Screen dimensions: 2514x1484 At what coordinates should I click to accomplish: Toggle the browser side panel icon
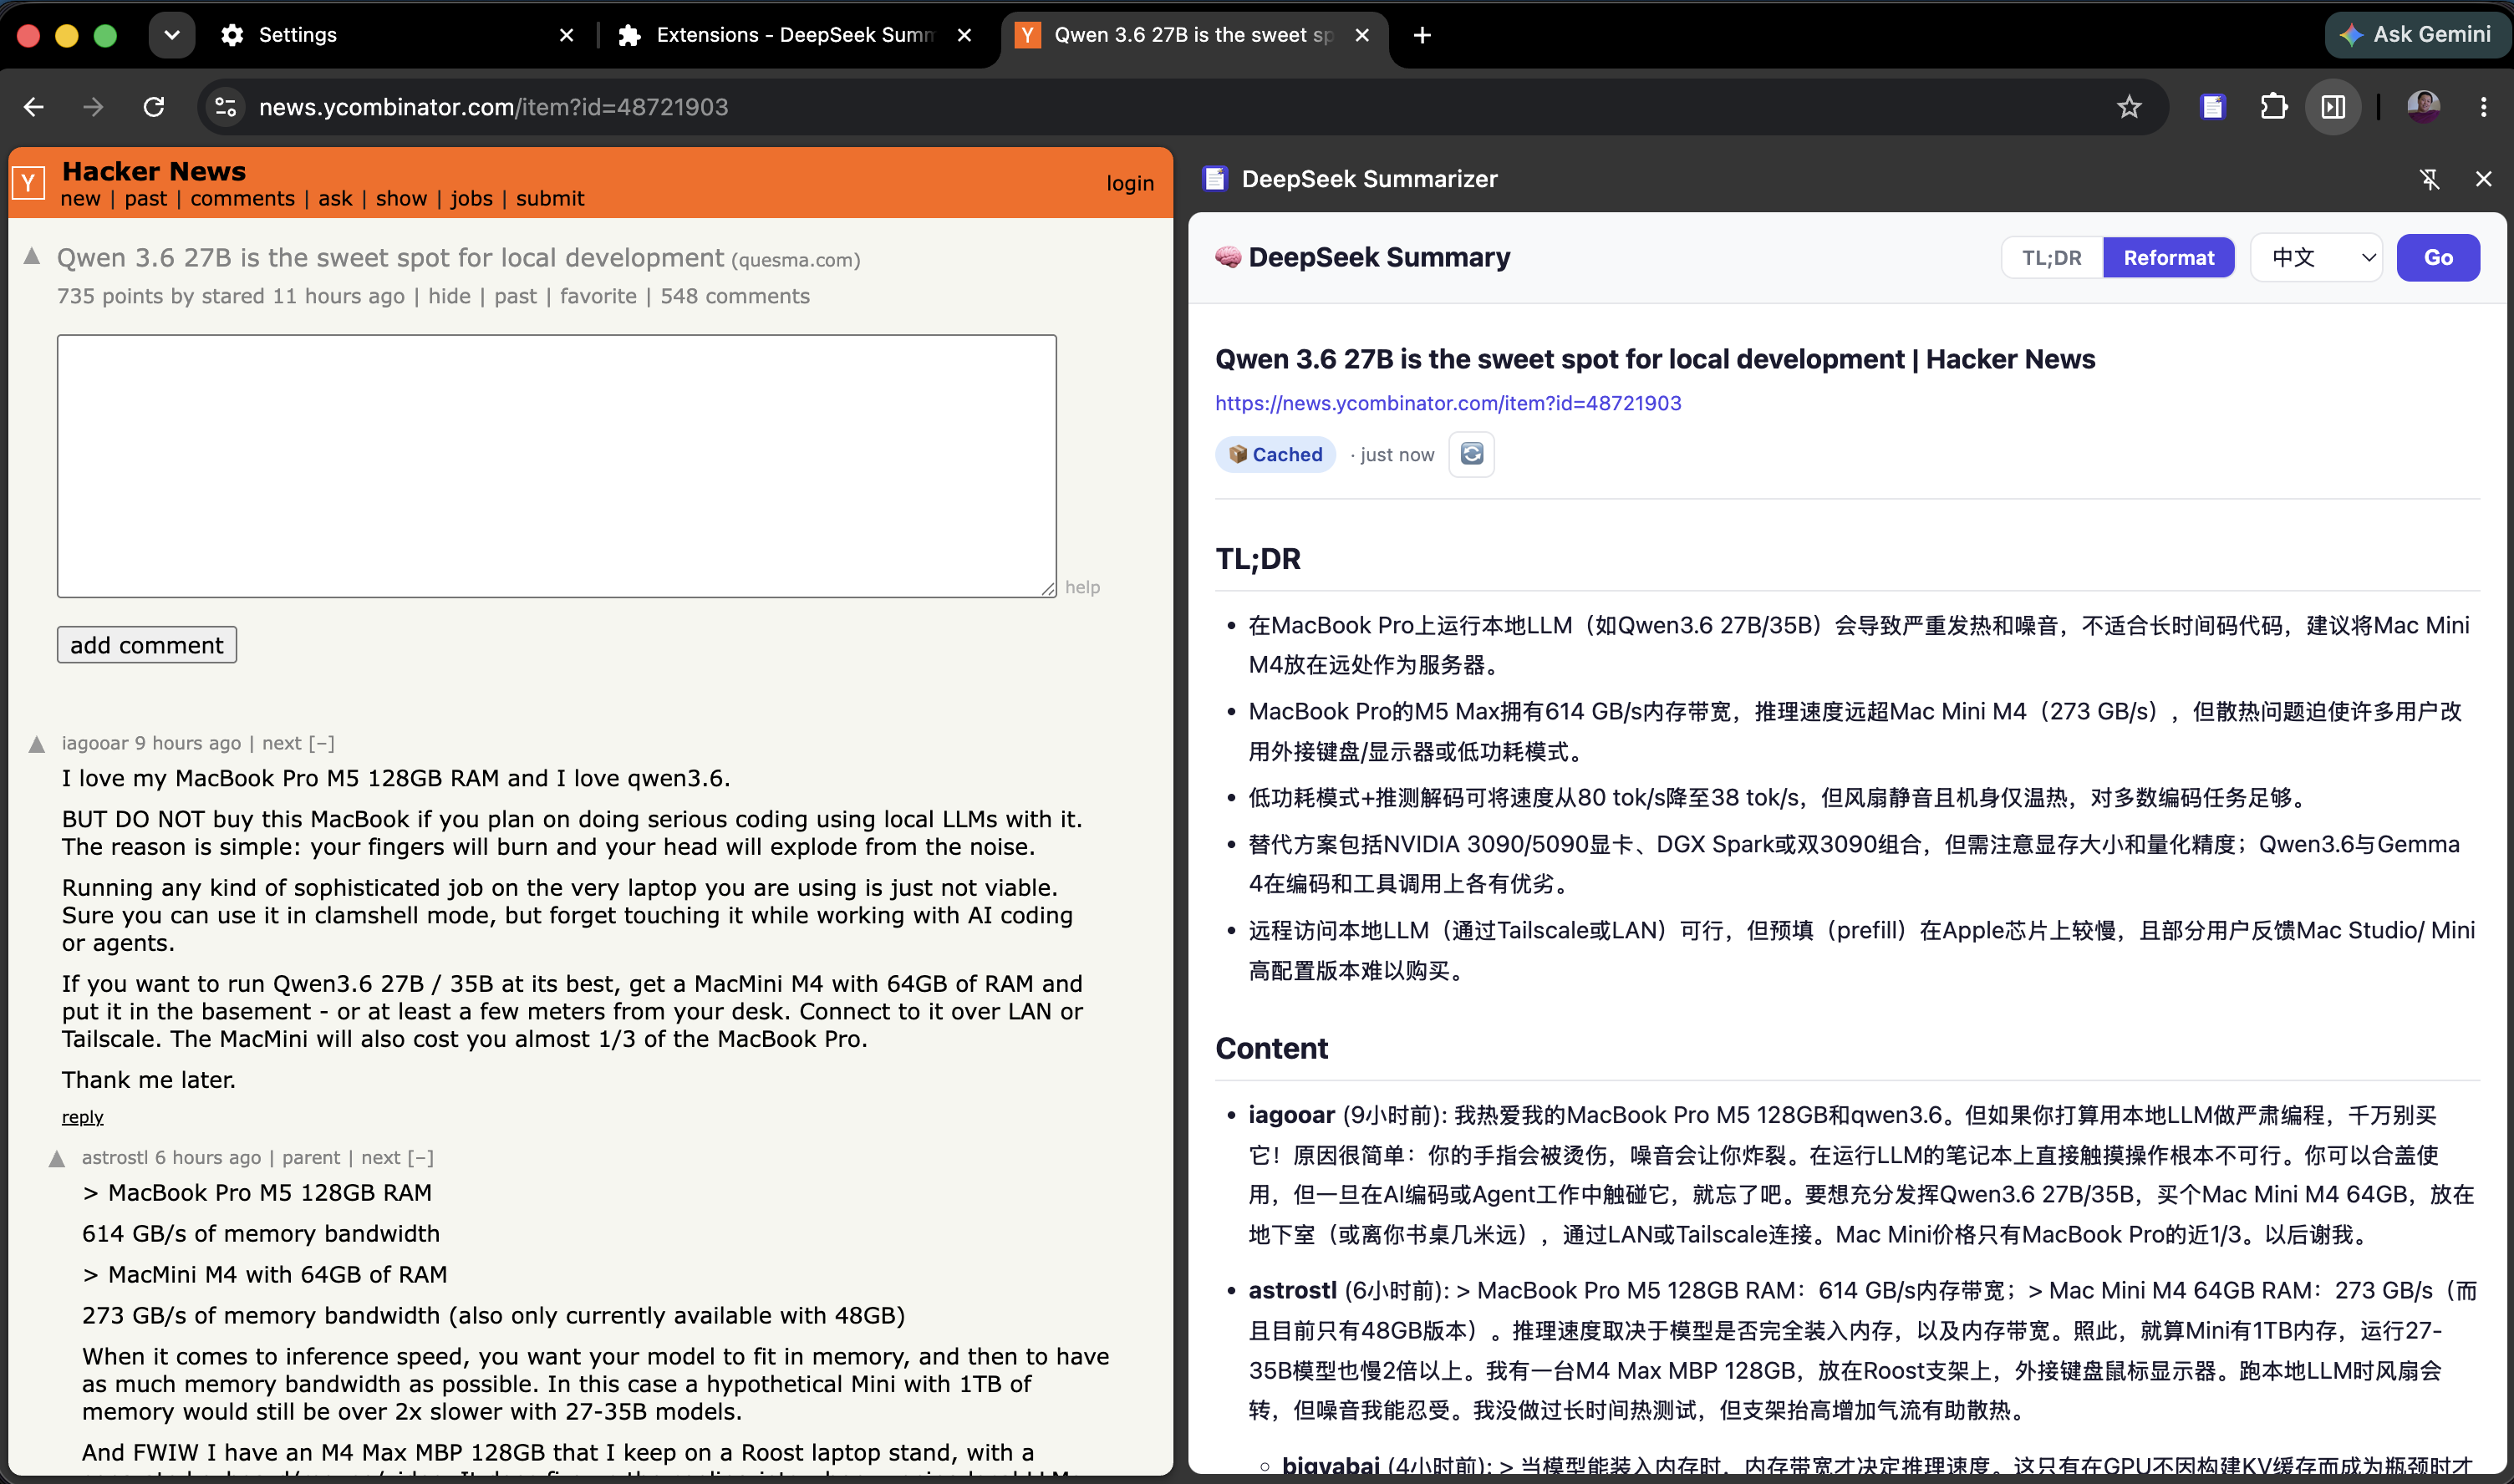click(2334, 107)
